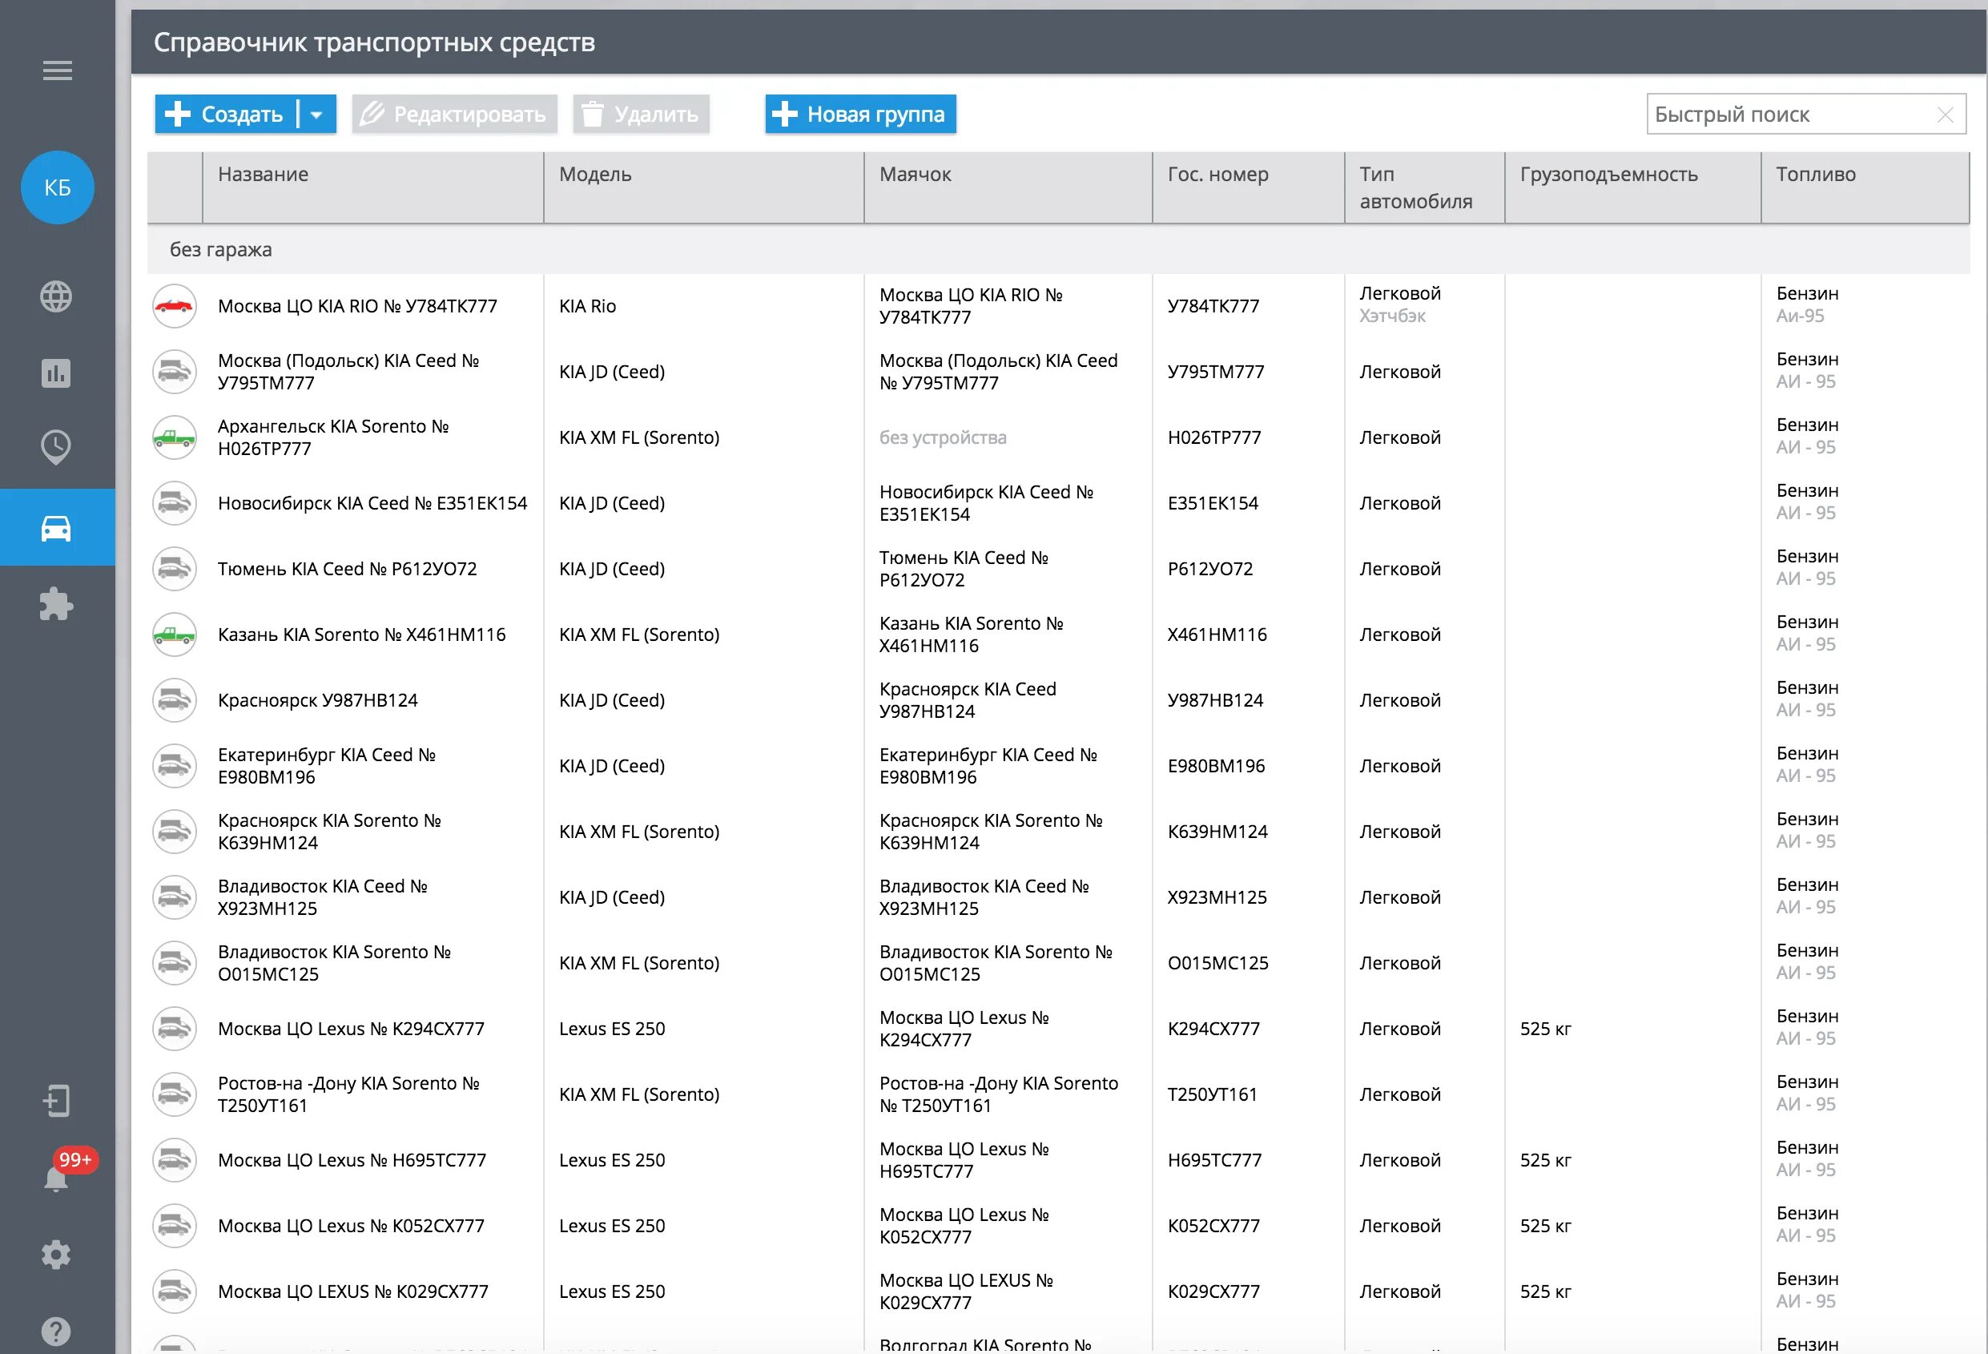Sort by the Грузоподъемность column header
Viewport: 1988px width, 1354px height.
[x=1633, y=188]
